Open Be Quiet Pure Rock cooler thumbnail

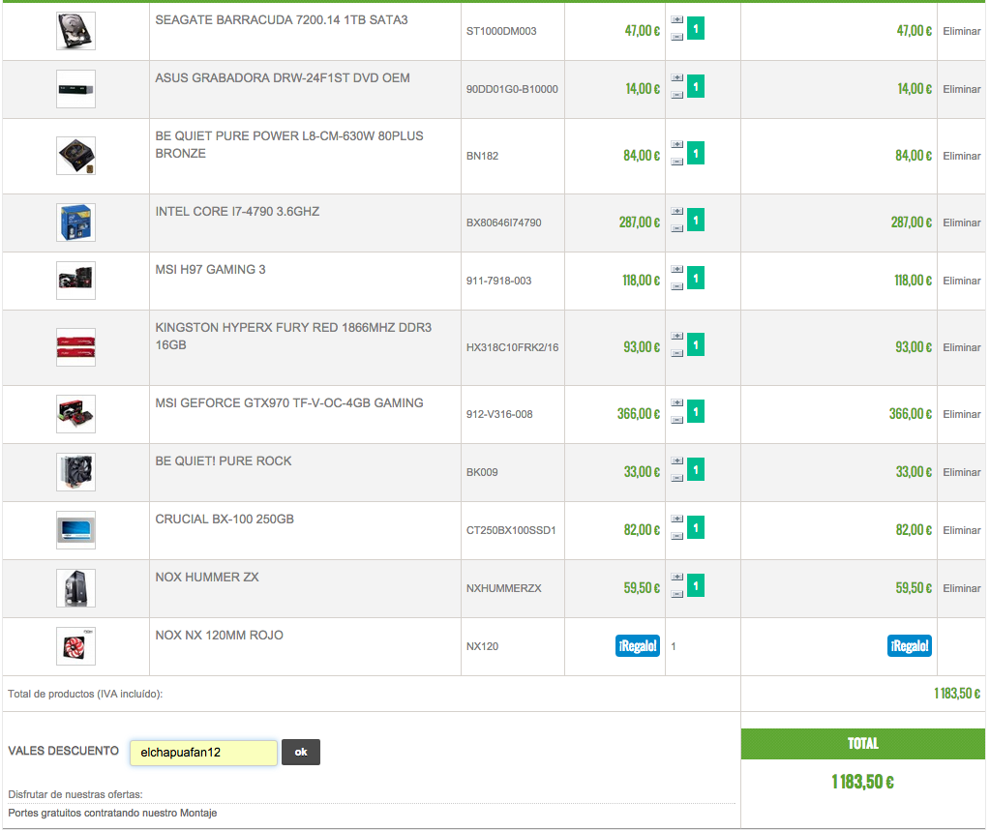pos(75,473)
